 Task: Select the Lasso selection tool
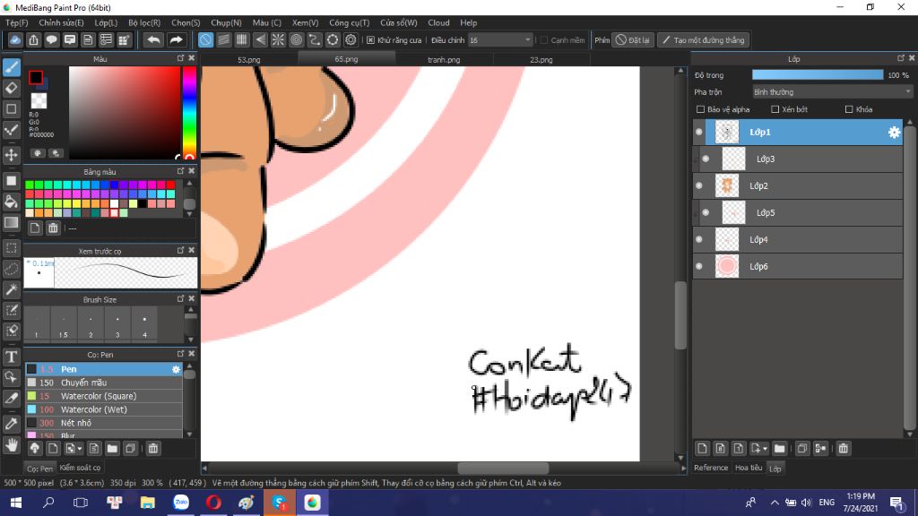[x=12, y=269]
